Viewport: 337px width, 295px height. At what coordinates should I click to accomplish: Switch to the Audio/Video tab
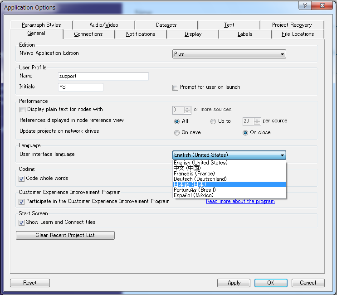103,25
